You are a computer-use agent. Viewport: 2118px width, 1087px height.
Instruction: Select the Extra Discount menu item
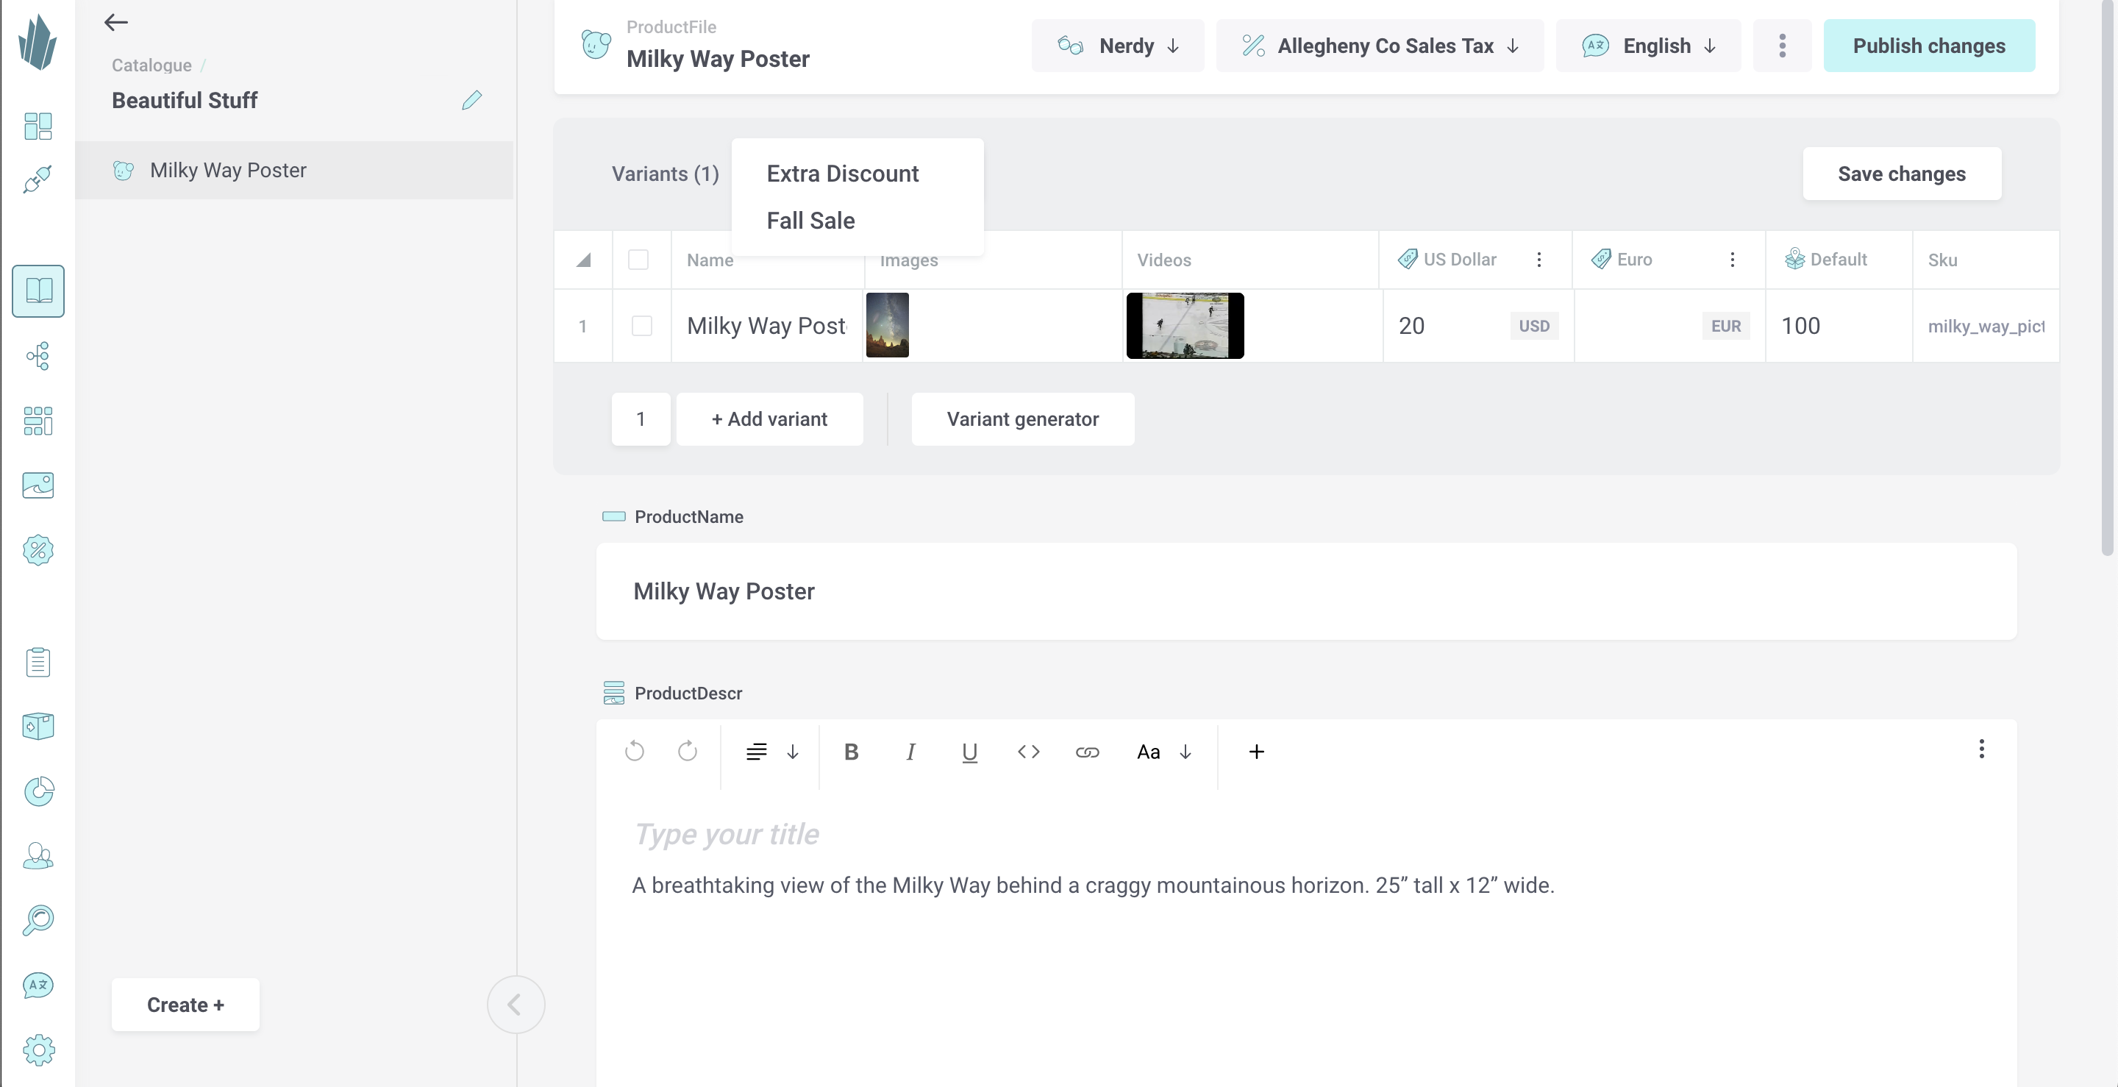843,174
